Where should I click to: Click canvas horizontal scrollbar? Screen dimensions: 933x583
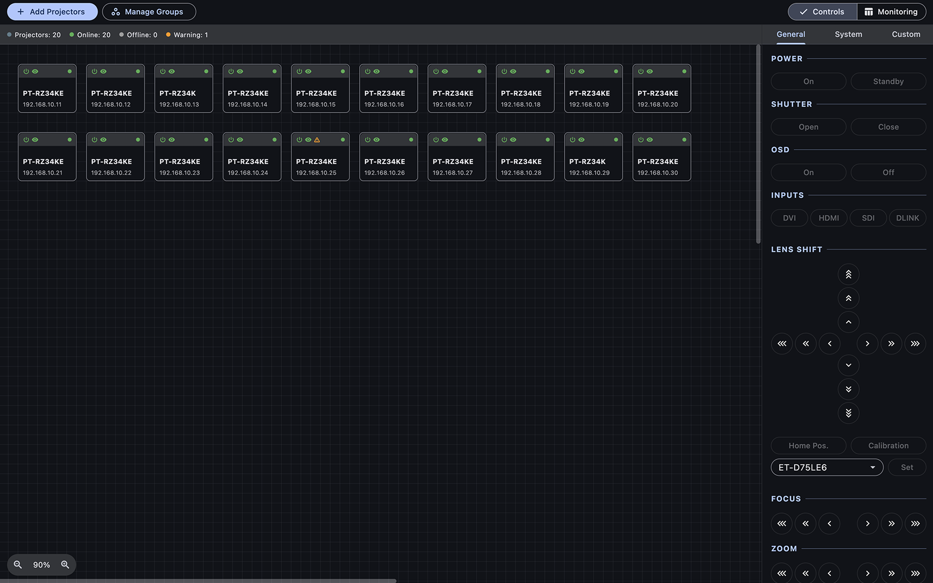(x=198, y=581)
